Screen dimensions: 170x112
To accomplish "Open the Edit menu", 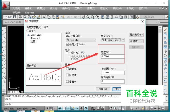I will 29,8.
